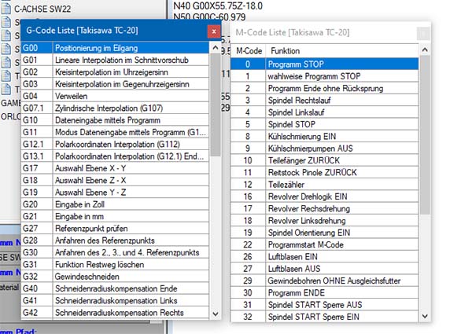Screen dimensions: 472x334
Task: Select M-Code 26 Luftblasen EIN
Action: (x=324, y=256)
